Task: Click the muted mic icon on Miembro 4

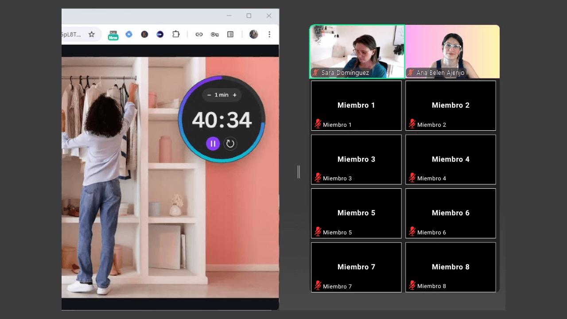Action: click(x=412, y=178)
